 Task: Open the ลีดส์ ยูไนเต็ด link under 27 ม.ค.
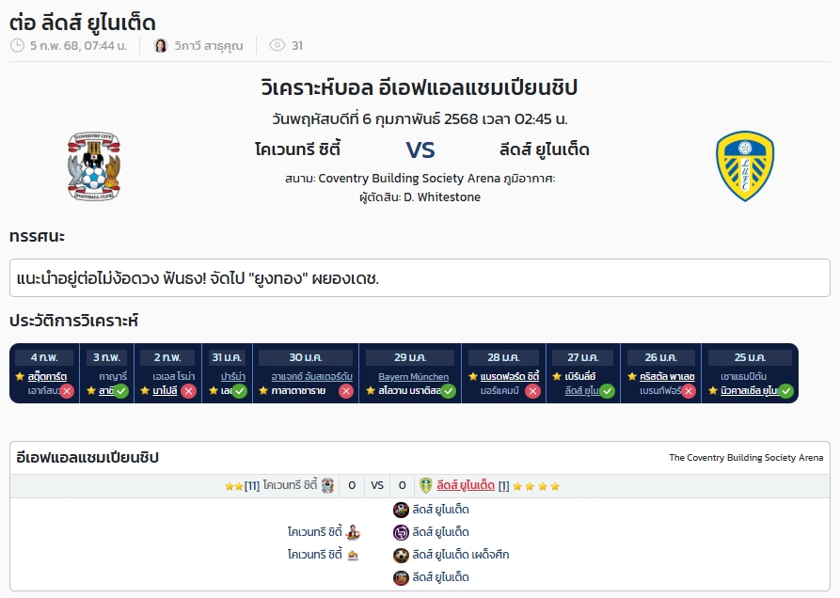582,391
